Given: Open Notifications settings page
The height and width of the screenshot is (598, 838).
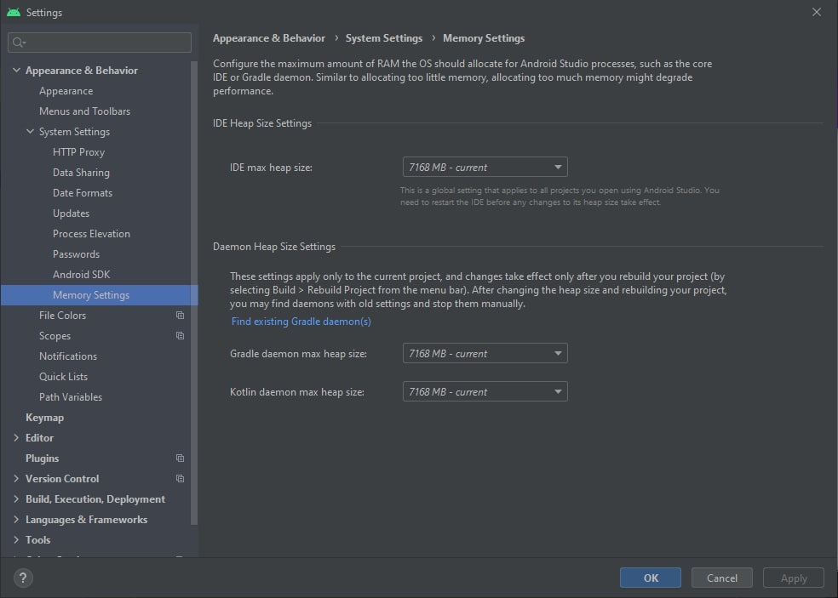Looking at the screenshot, I should (68, 356).
